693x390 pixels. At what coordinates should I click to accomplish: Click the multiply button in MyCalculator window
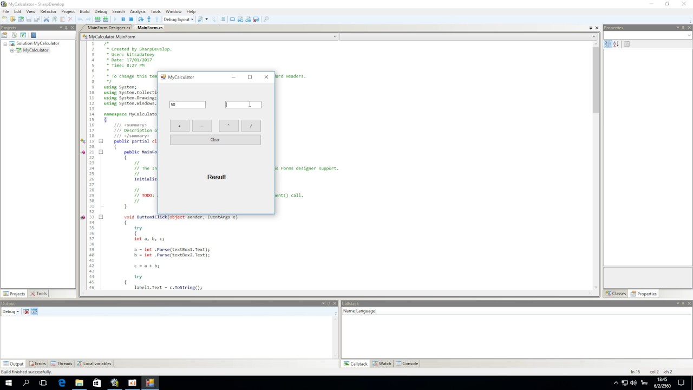click(x=228, y=126)
